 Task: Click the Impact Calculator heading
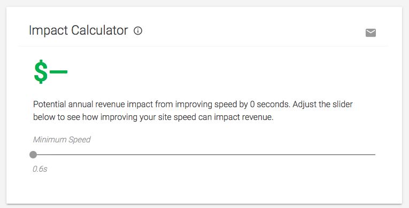click(x=78, y=31)
